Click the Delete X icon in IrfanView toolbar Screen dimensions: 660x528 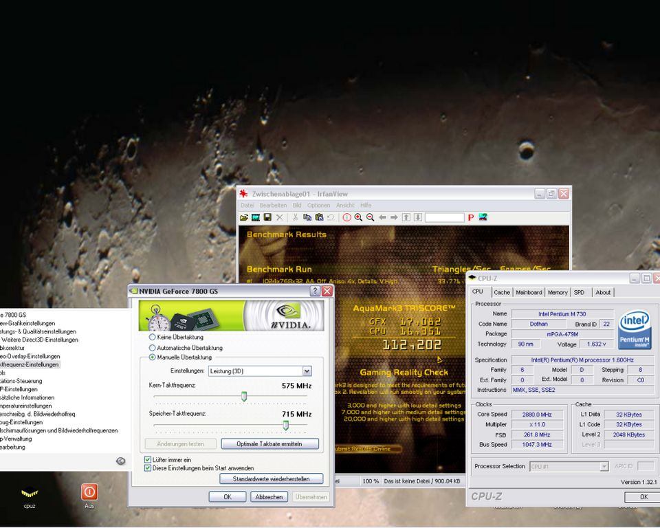click(x=280, y=218)
